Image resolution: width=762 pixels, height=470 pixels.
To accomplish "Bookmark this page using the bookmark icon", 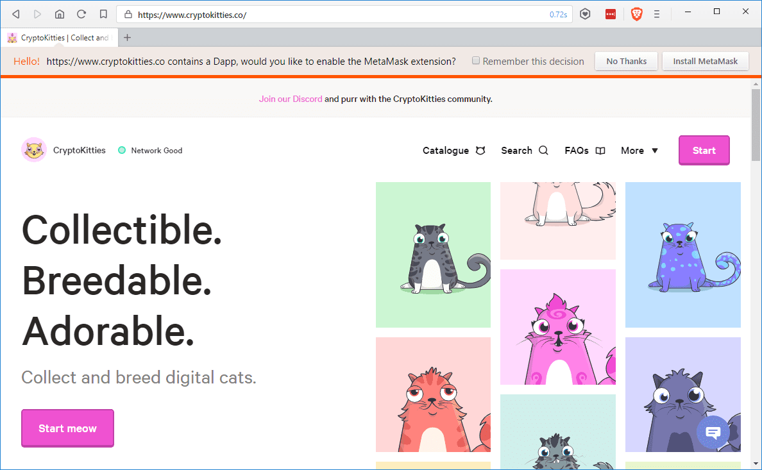I will click(103, 15).
